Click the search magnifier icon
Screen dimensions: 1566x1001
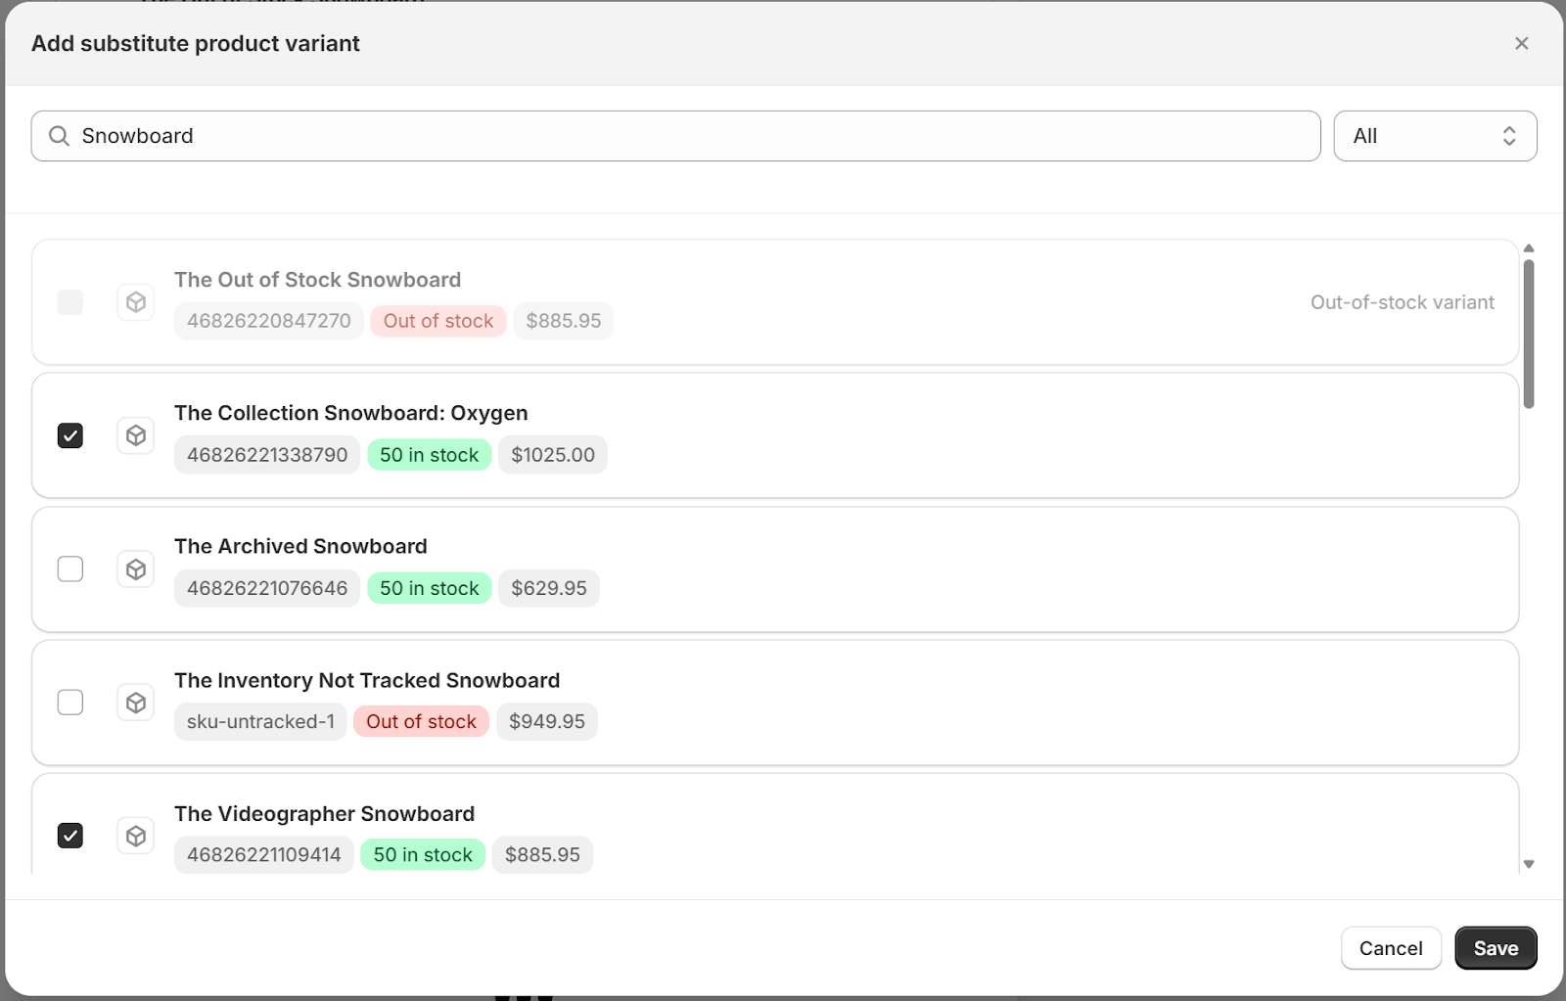59,136
